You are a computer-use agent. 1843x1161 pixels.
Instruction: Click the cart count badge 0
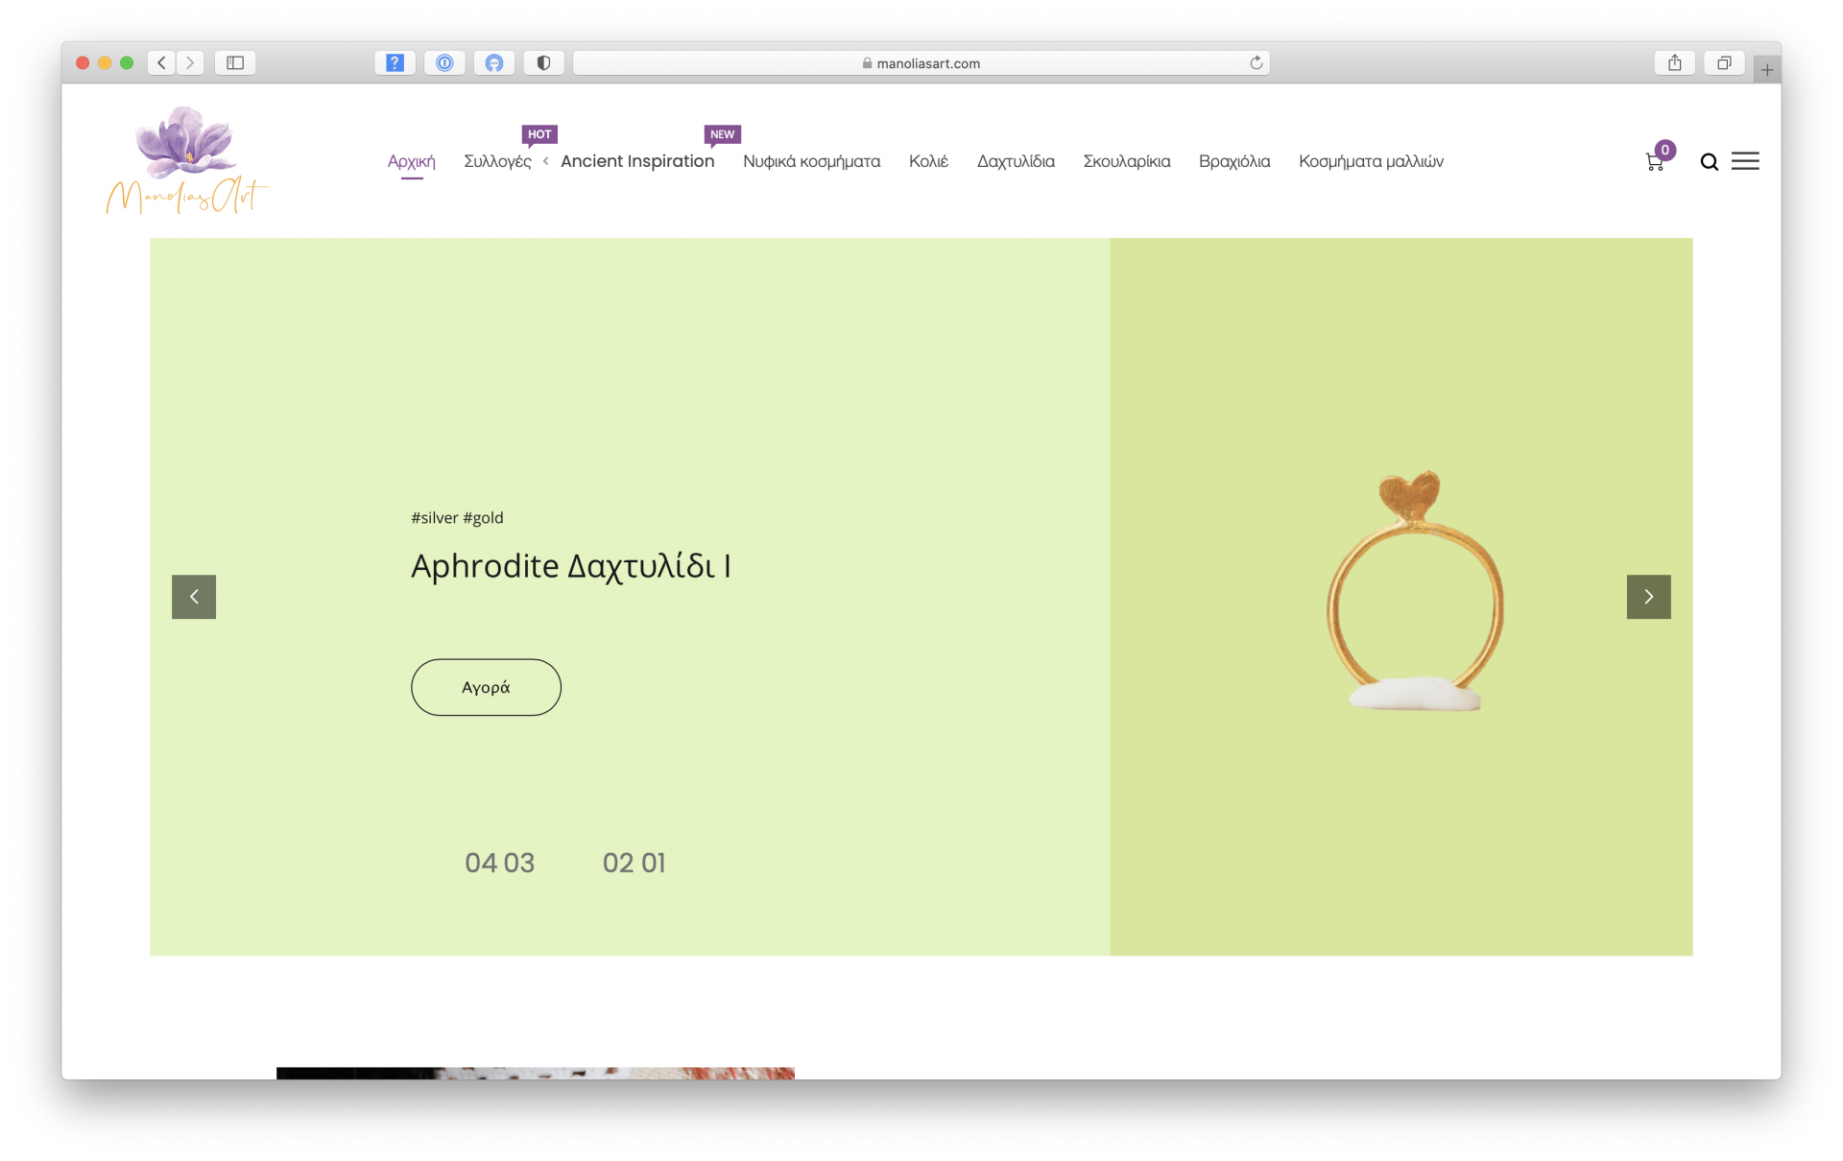tap(1665, 150)
